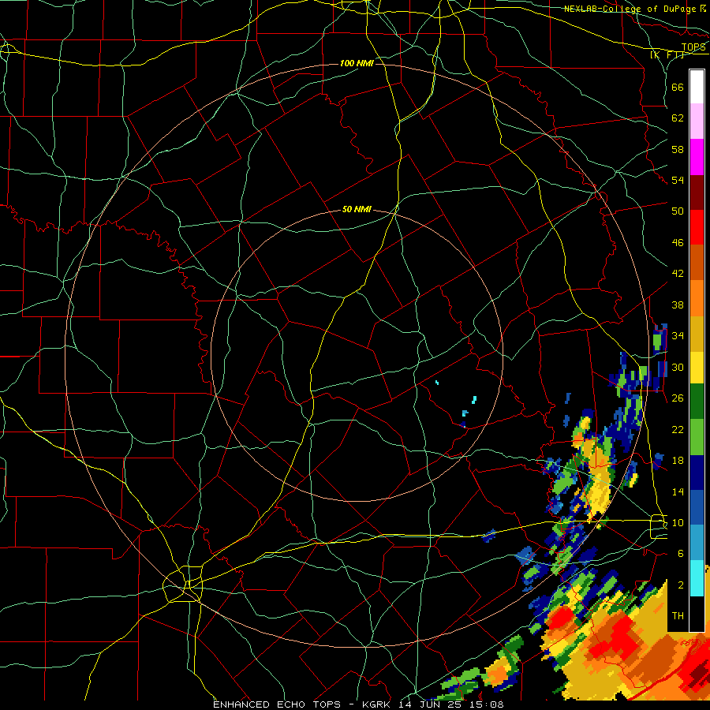Screen dimensions: 710x710
Task: Click the light orange legend segment
Action: pos(697,297)
